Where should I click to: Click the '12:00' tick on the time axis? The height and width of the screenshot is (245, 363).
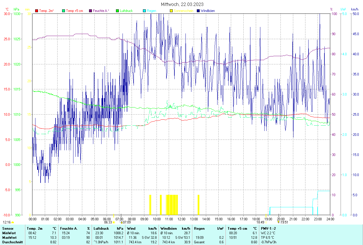click(x=181, y=219)
